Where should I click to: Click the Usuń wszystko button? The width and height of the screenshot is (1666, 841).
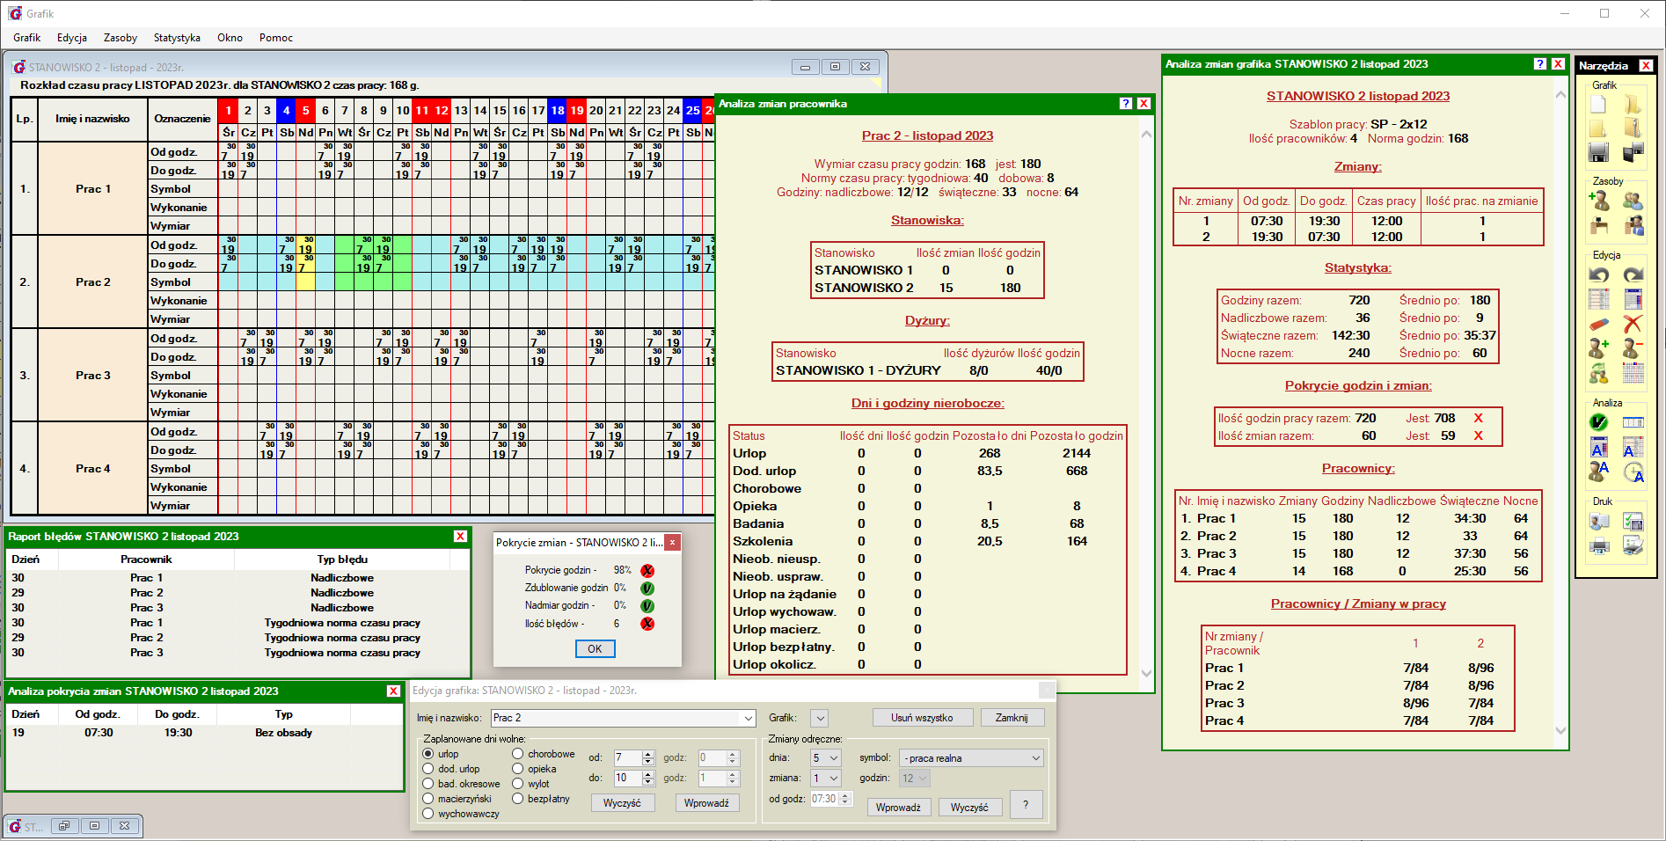(922, 718)
